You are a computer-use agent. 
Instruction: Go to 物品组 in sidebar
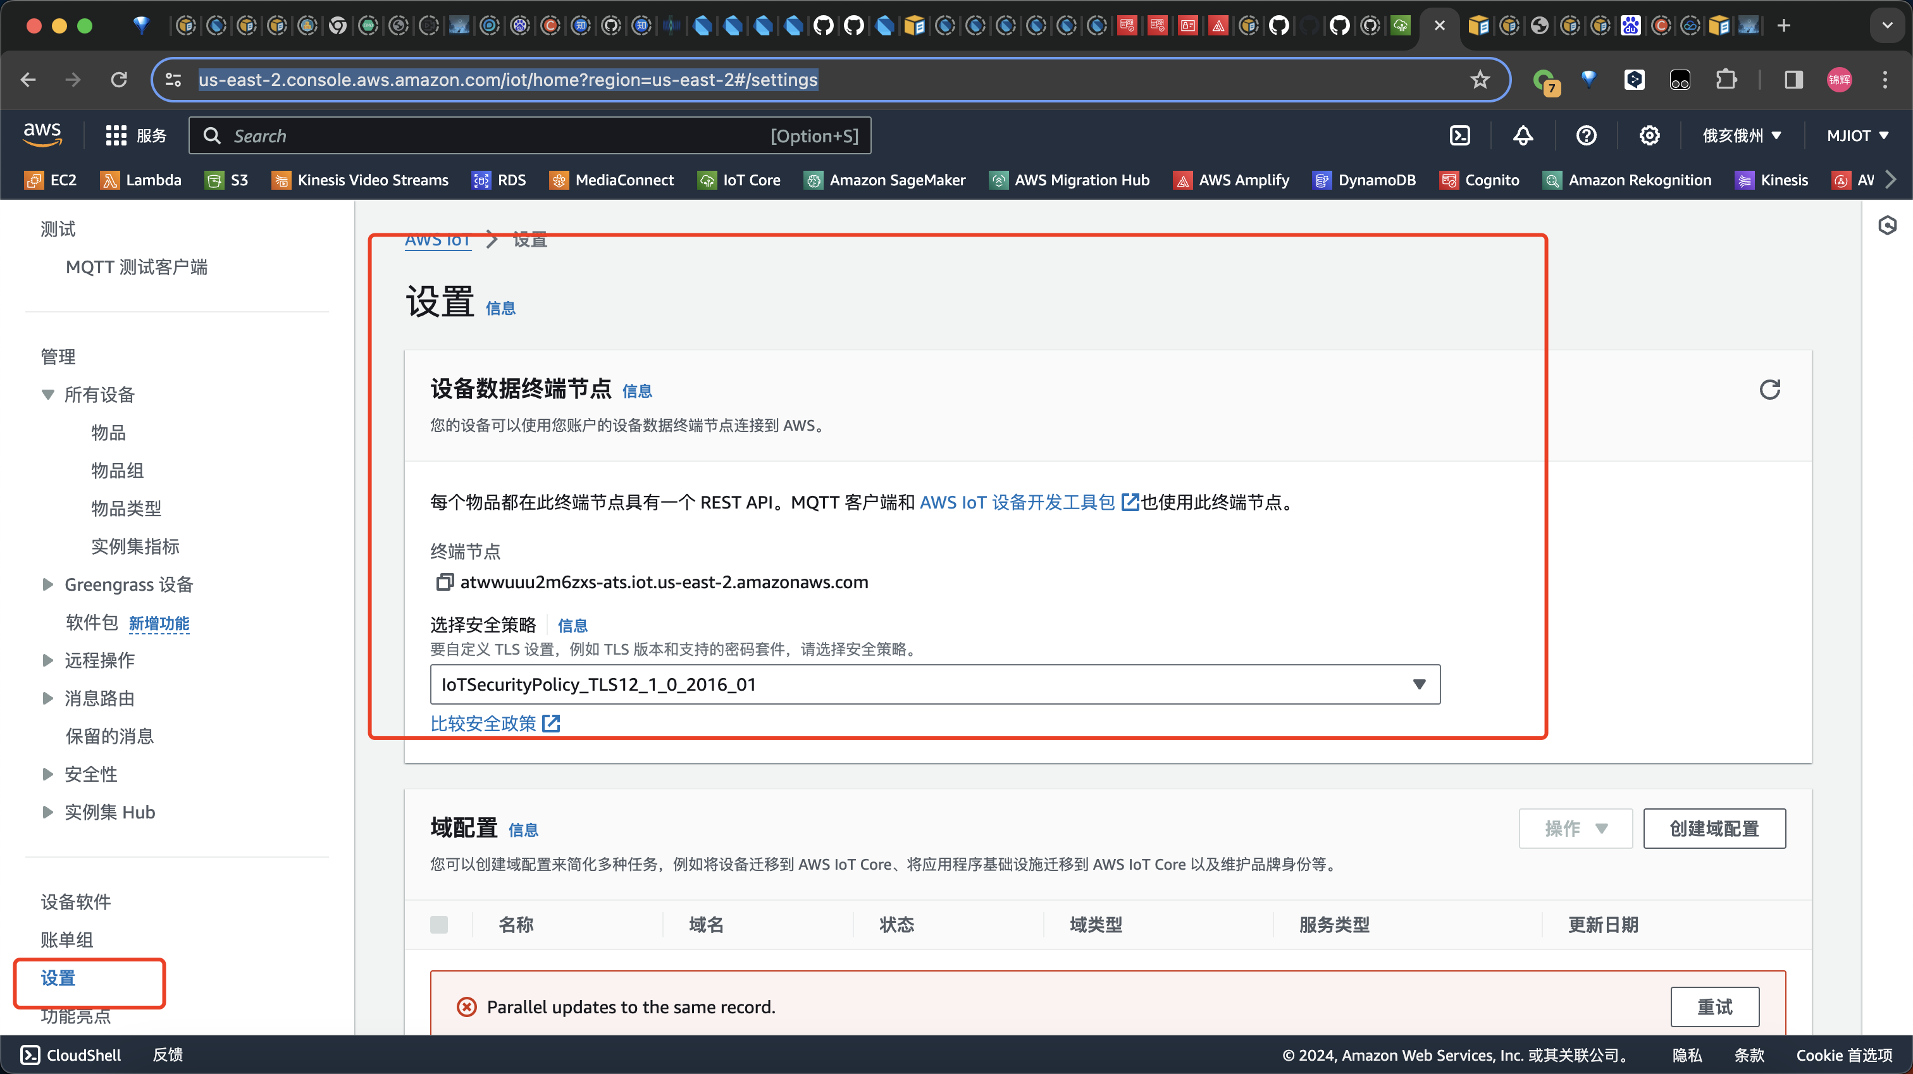pyautogui.click(x=117, y=470)
